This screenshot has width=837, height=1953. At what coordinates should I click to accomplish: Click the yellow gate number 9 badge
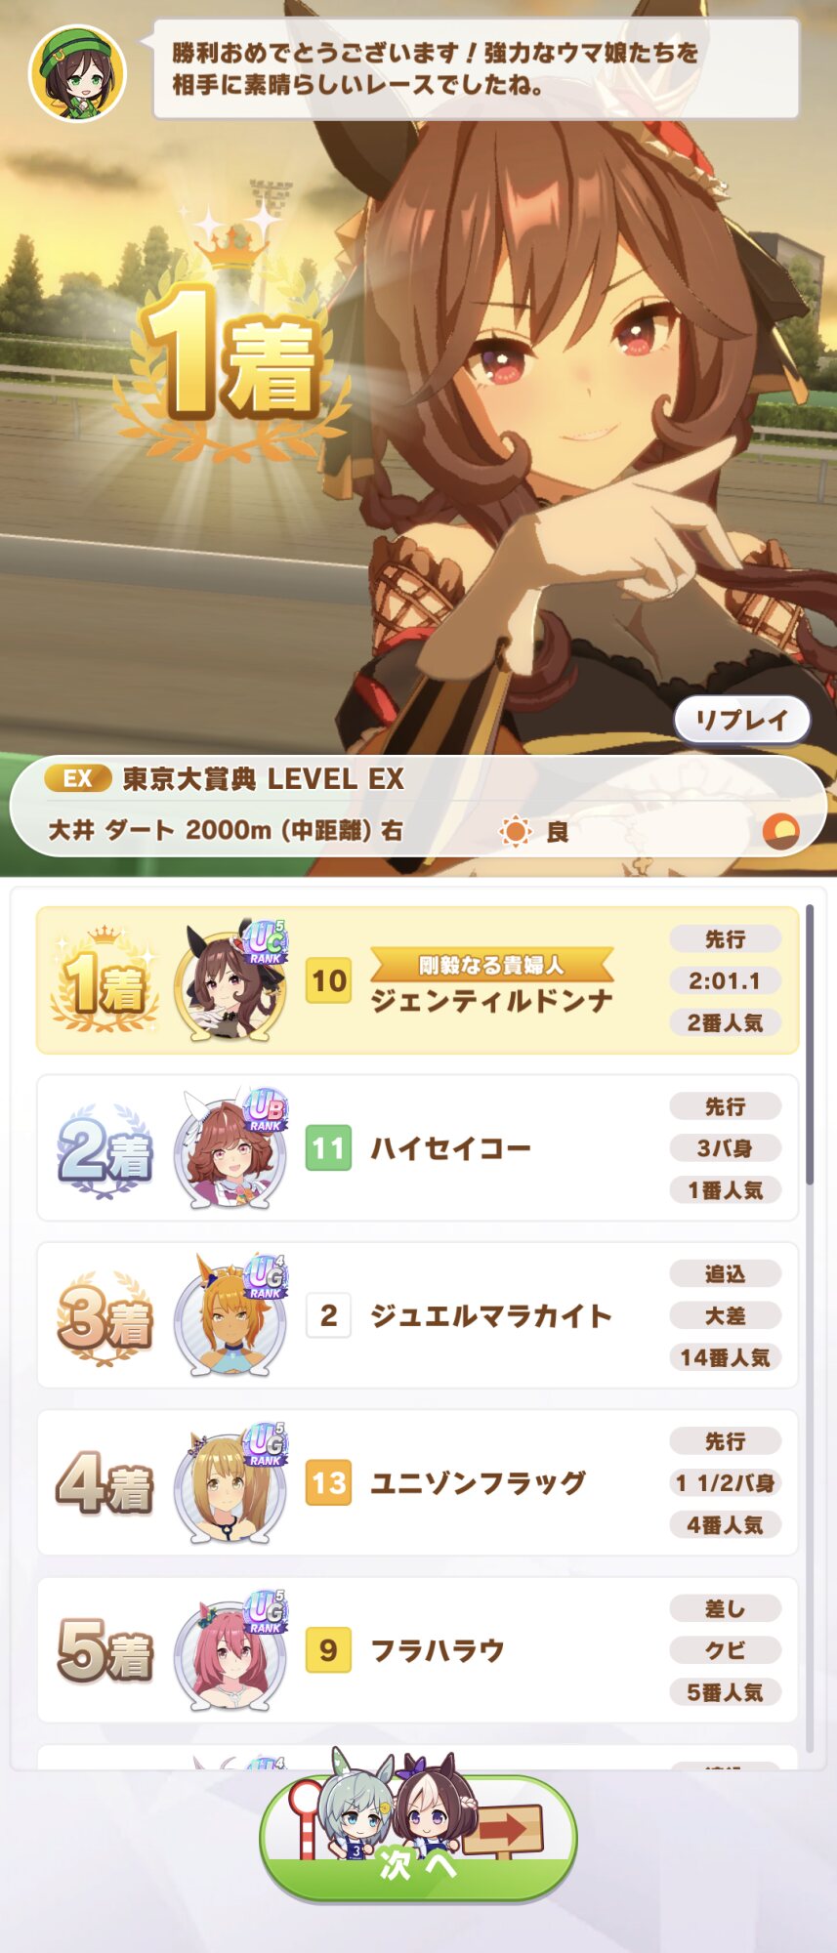(329, 1650)
